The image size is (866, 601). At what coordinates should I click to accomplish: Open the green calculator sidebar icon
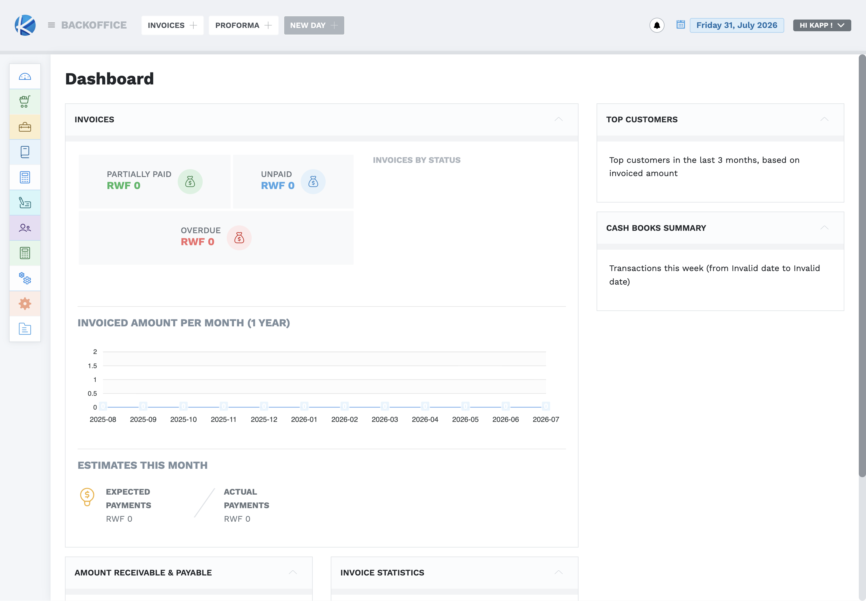point(25,253)
